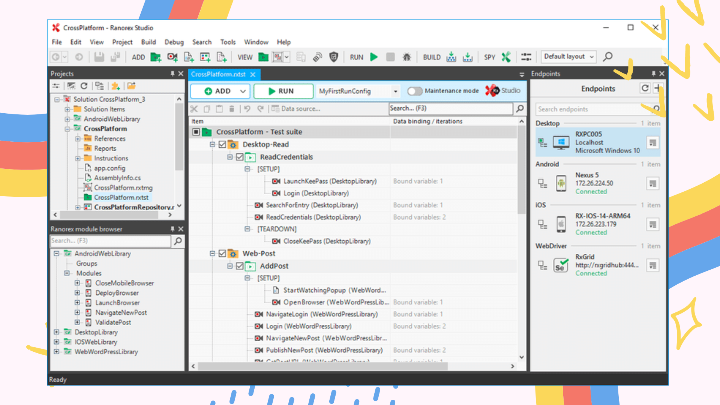Toggle CrossPlatform - Test suite checkbox
Image resolution: width=720 pixels, height=405 pixels.
pyautogui.click(x=196, y=132)
